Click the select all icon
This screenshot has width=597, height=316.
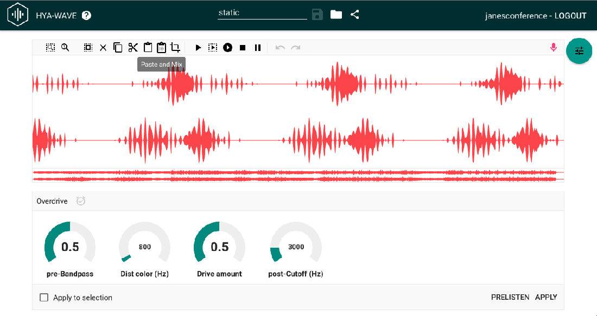click(88, 48)
